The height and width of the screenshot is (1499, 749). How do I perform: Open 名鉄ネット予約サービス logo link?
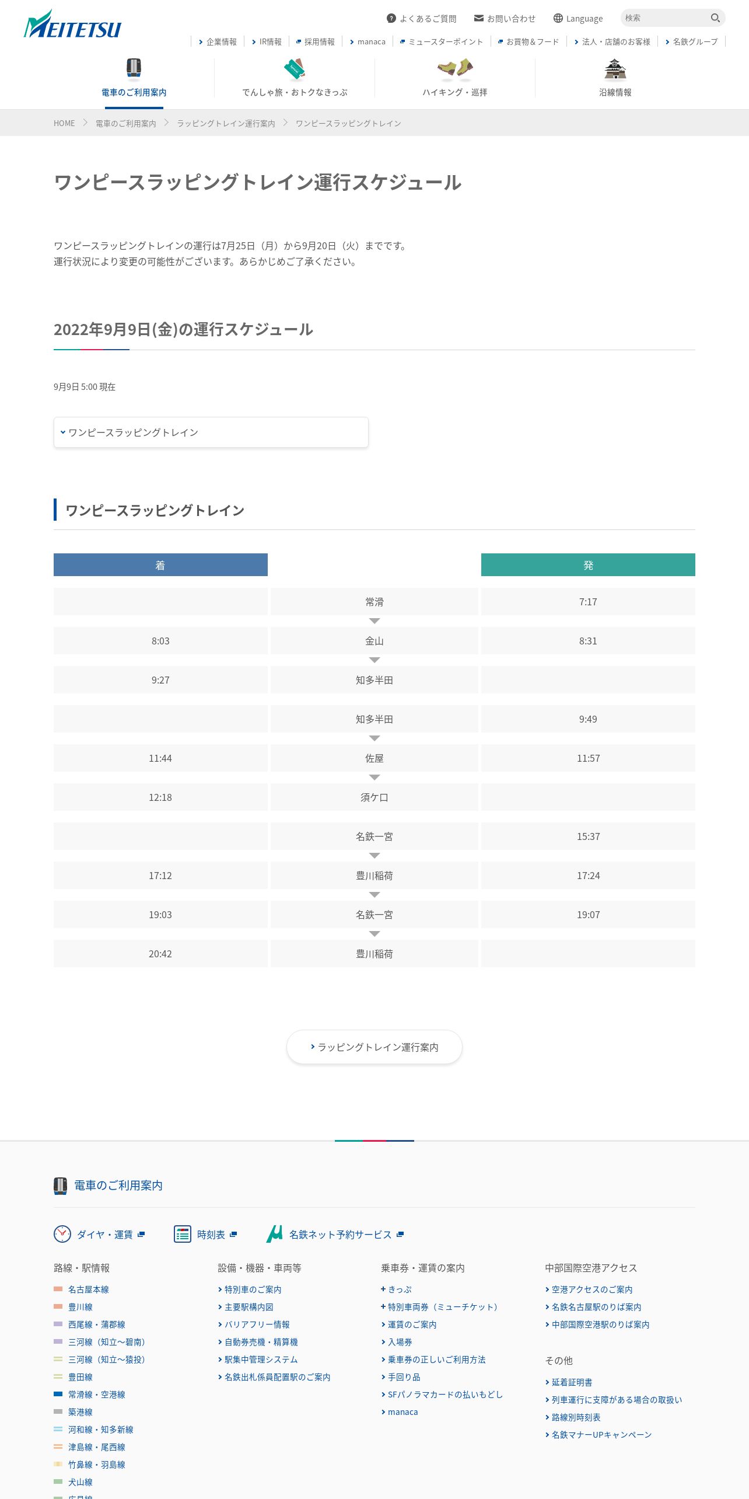click(335, 1234)
